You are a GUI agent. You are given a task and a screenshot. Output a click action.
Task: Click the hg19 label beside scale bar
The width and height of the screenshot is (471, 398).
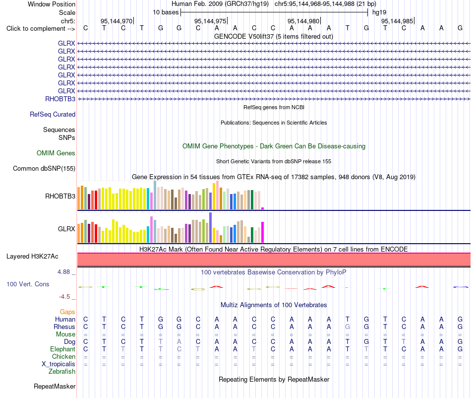pos(379,12)
